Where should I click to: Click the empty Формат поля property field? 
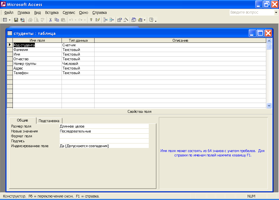click(104, 136)
